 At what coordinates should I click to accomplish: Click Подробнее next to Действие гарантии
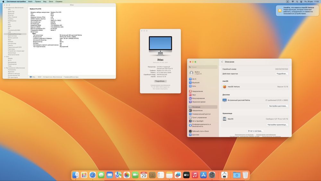(x=282, y=74)
